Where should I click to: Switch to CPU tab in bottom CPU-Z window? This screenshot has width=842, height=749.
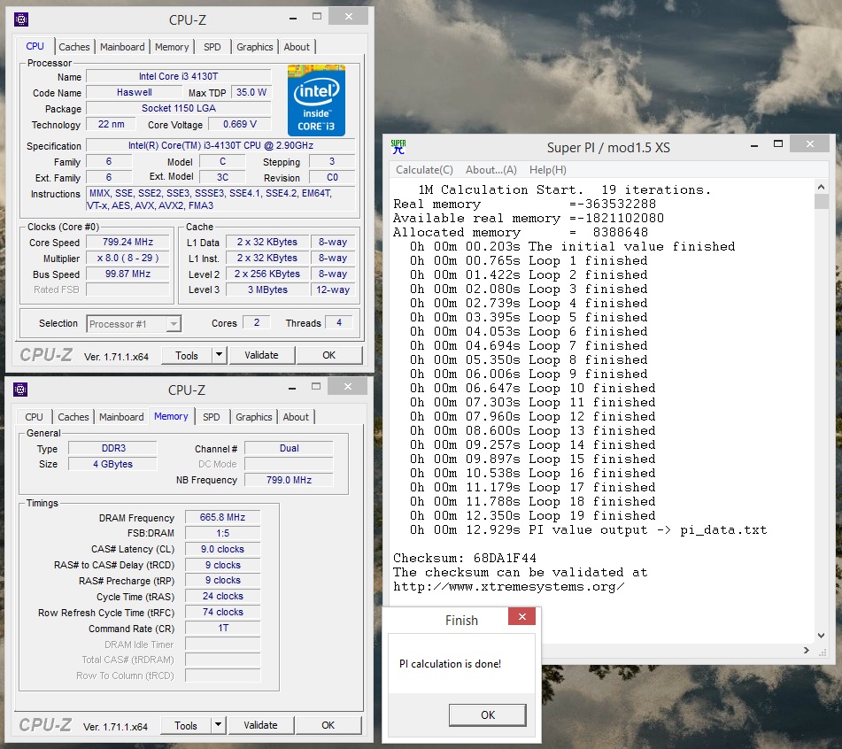tap(34, 417)
